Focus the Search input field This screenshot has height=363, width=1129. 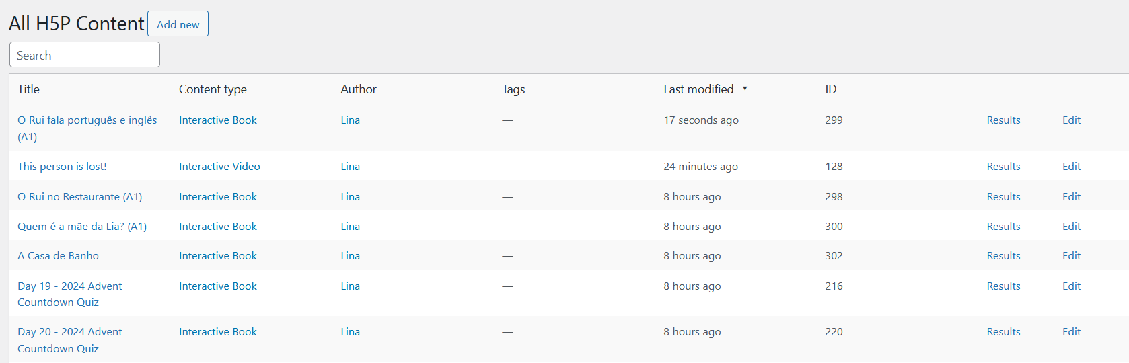coord(85,55)
